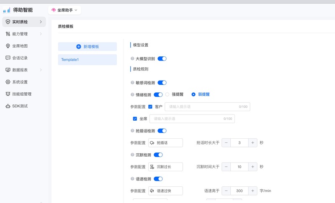Click the 质检规则 section heading
Image resolution: width=335 pixels, height=203 pixels.
tap(141, 69)
